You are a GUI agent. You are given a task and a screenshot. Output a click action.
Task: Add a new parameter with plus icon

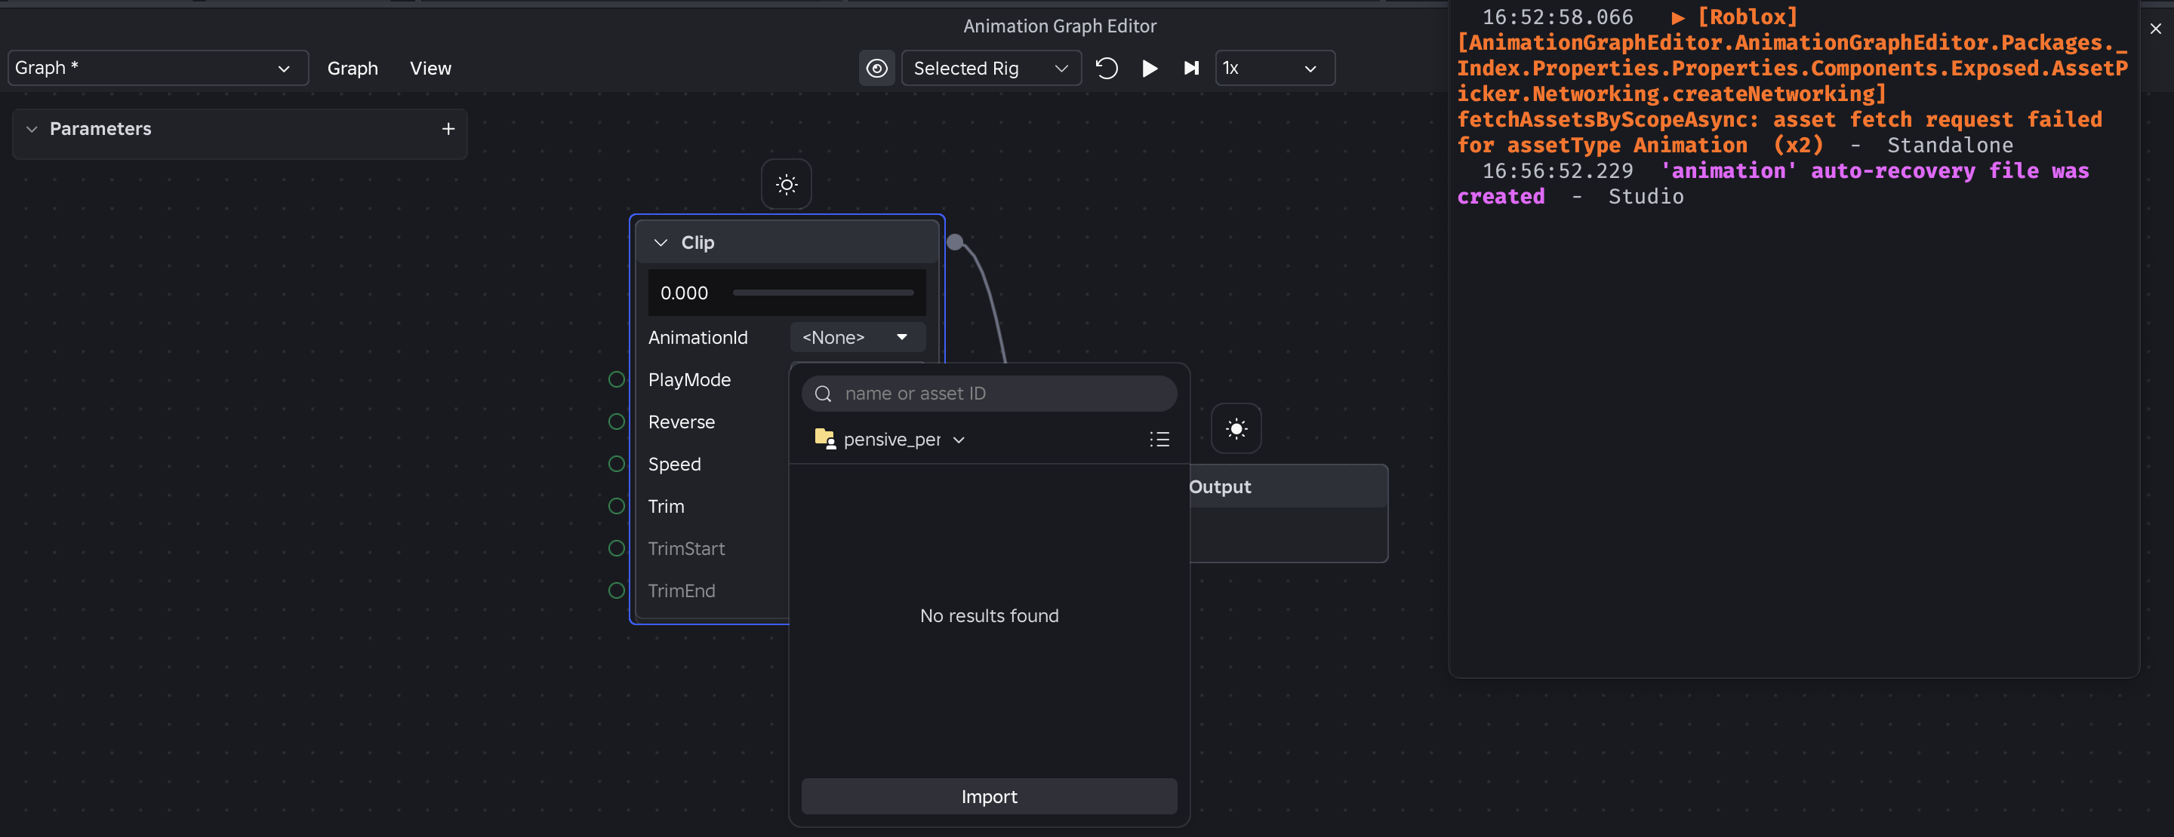click(448, 129)
